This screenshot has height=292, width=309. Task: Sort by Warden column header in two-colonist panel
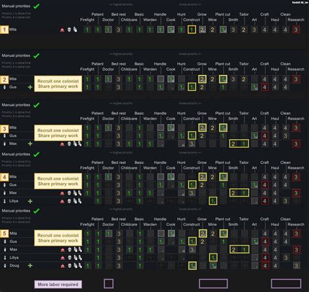pyautogui.click(x=150, y=69)
